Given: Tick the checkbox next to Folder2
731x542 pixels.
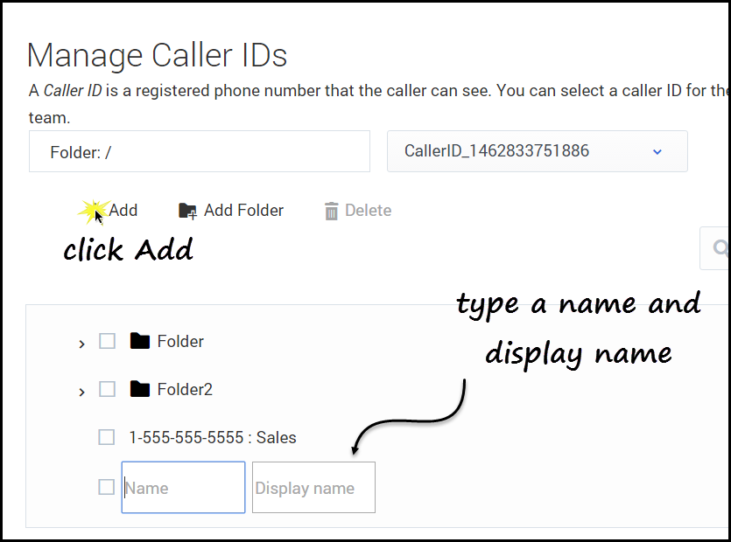Looking at the screenshot, I should click(x=107, y=389).
